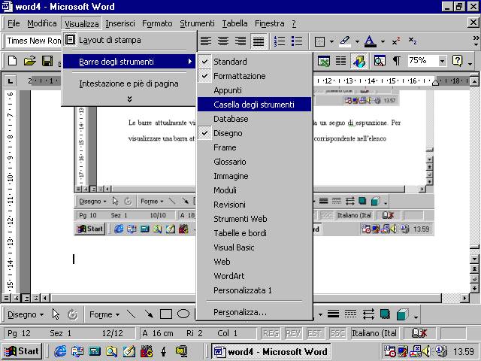
Task: Click the word4 - Microsoft Word taskbar button
Action: tap(271, 351)
